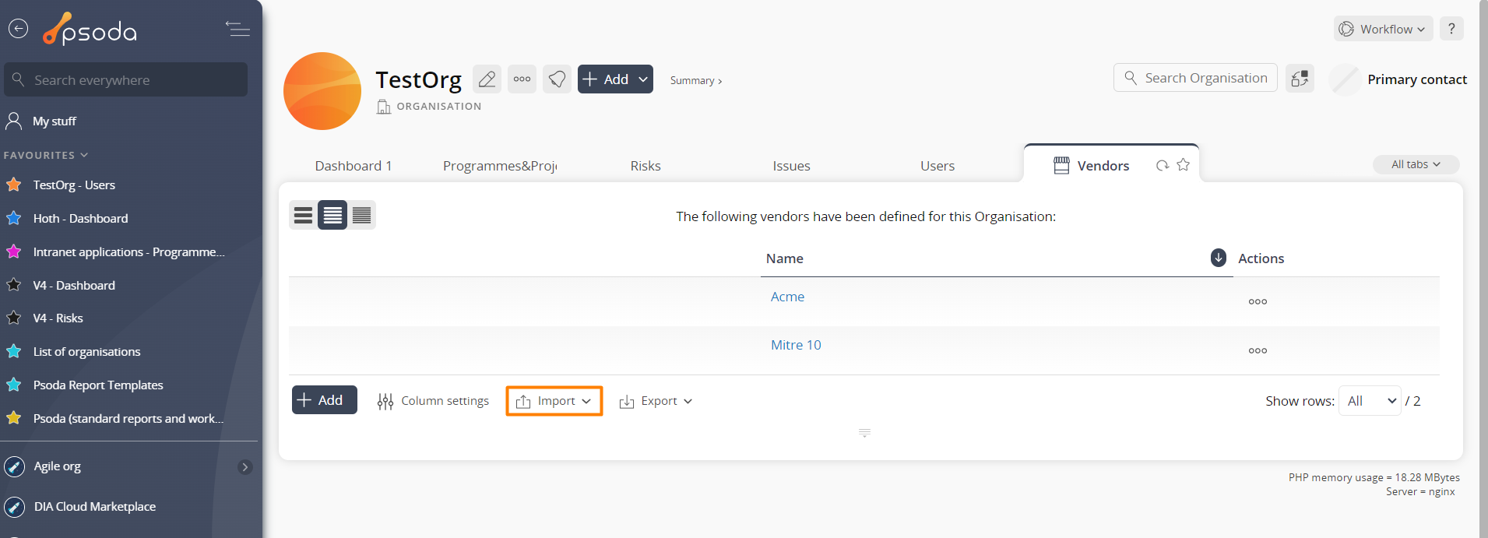Click the pink star for Intranet applications

coord(14,251)
